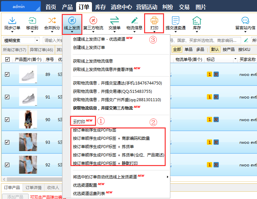Toggle the select-all checkbox in header

(x=7, y=59)
